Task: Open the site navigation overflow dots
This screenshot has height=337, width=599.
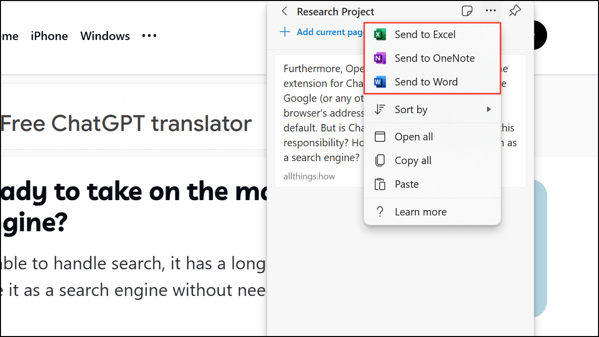Action: click(x=149, y=36)
